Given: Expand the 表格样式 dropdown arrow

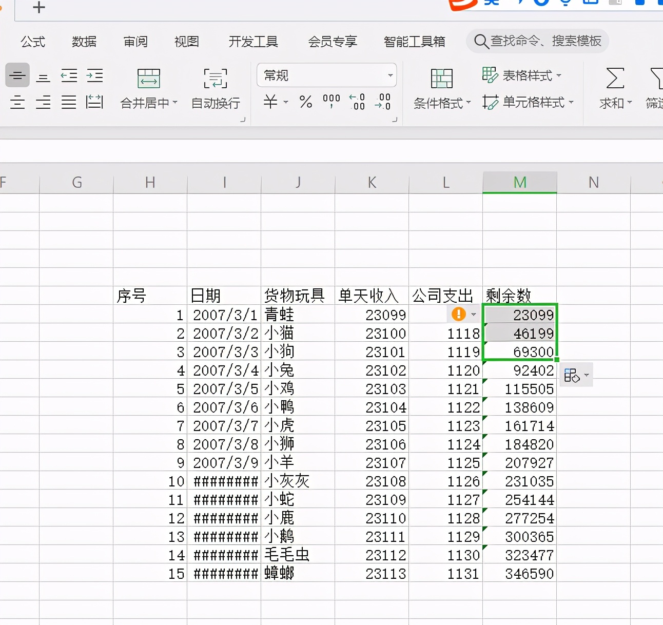Looking at the screenshot, I should [x=559, y=75].
